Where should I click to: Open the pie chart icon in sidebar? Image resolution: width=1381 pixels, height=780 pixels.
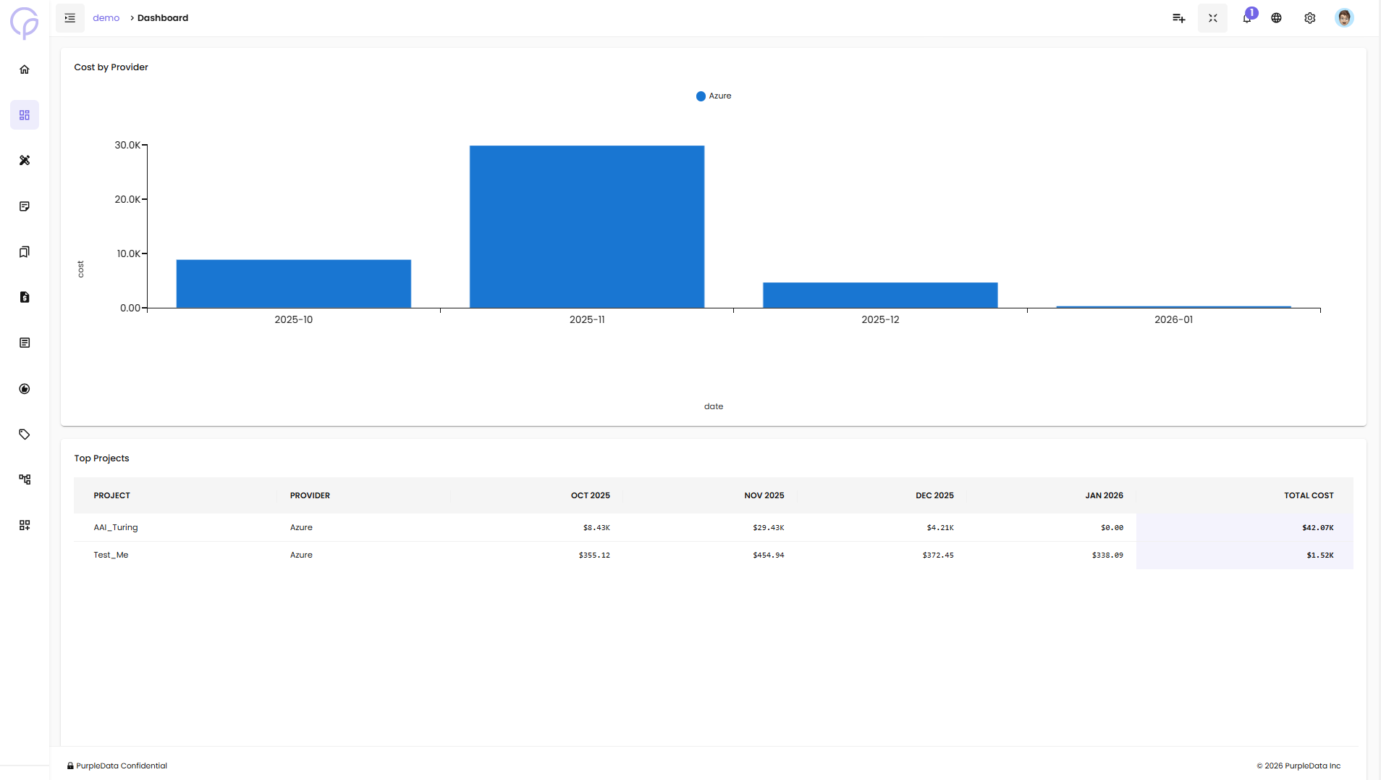[x=25, y=389]
